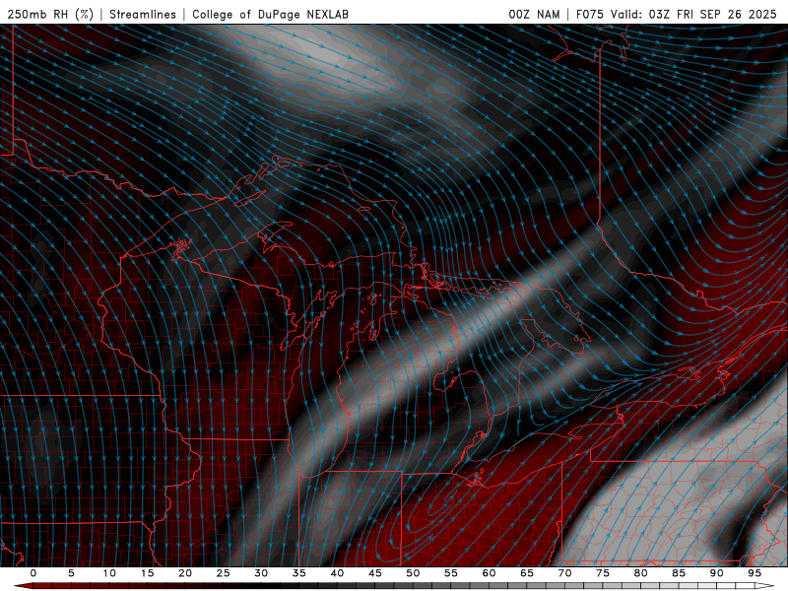Viewport: 788px width, 591px height.
Task: Click the dark red left arrow tip of colorbar
Action: click(x=23, y=586)
